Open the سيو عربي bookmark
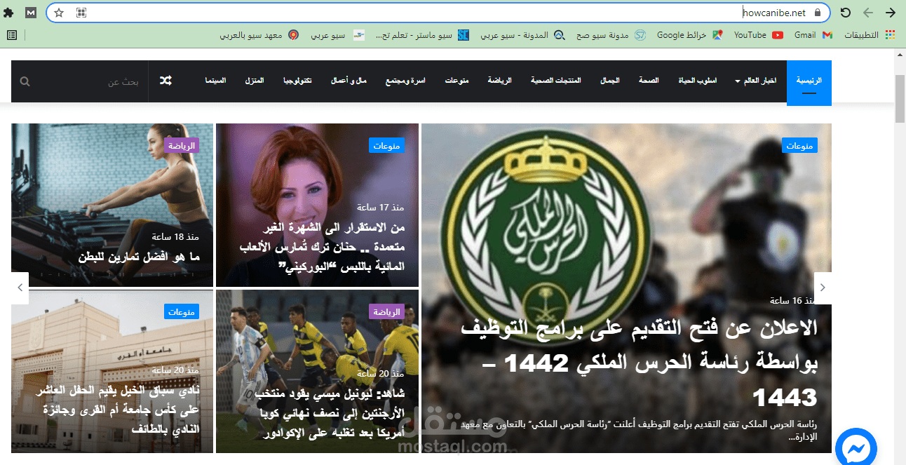Viewport: 906px width, 465px height. coord(338,34)
